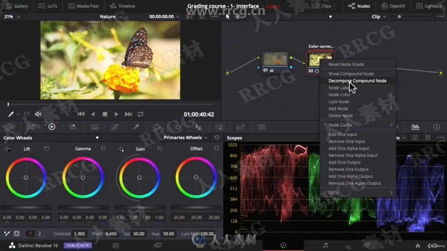Screen dimensions: 447x251
Task: Jump to the previous clip
Action: [x=81, y=114]
